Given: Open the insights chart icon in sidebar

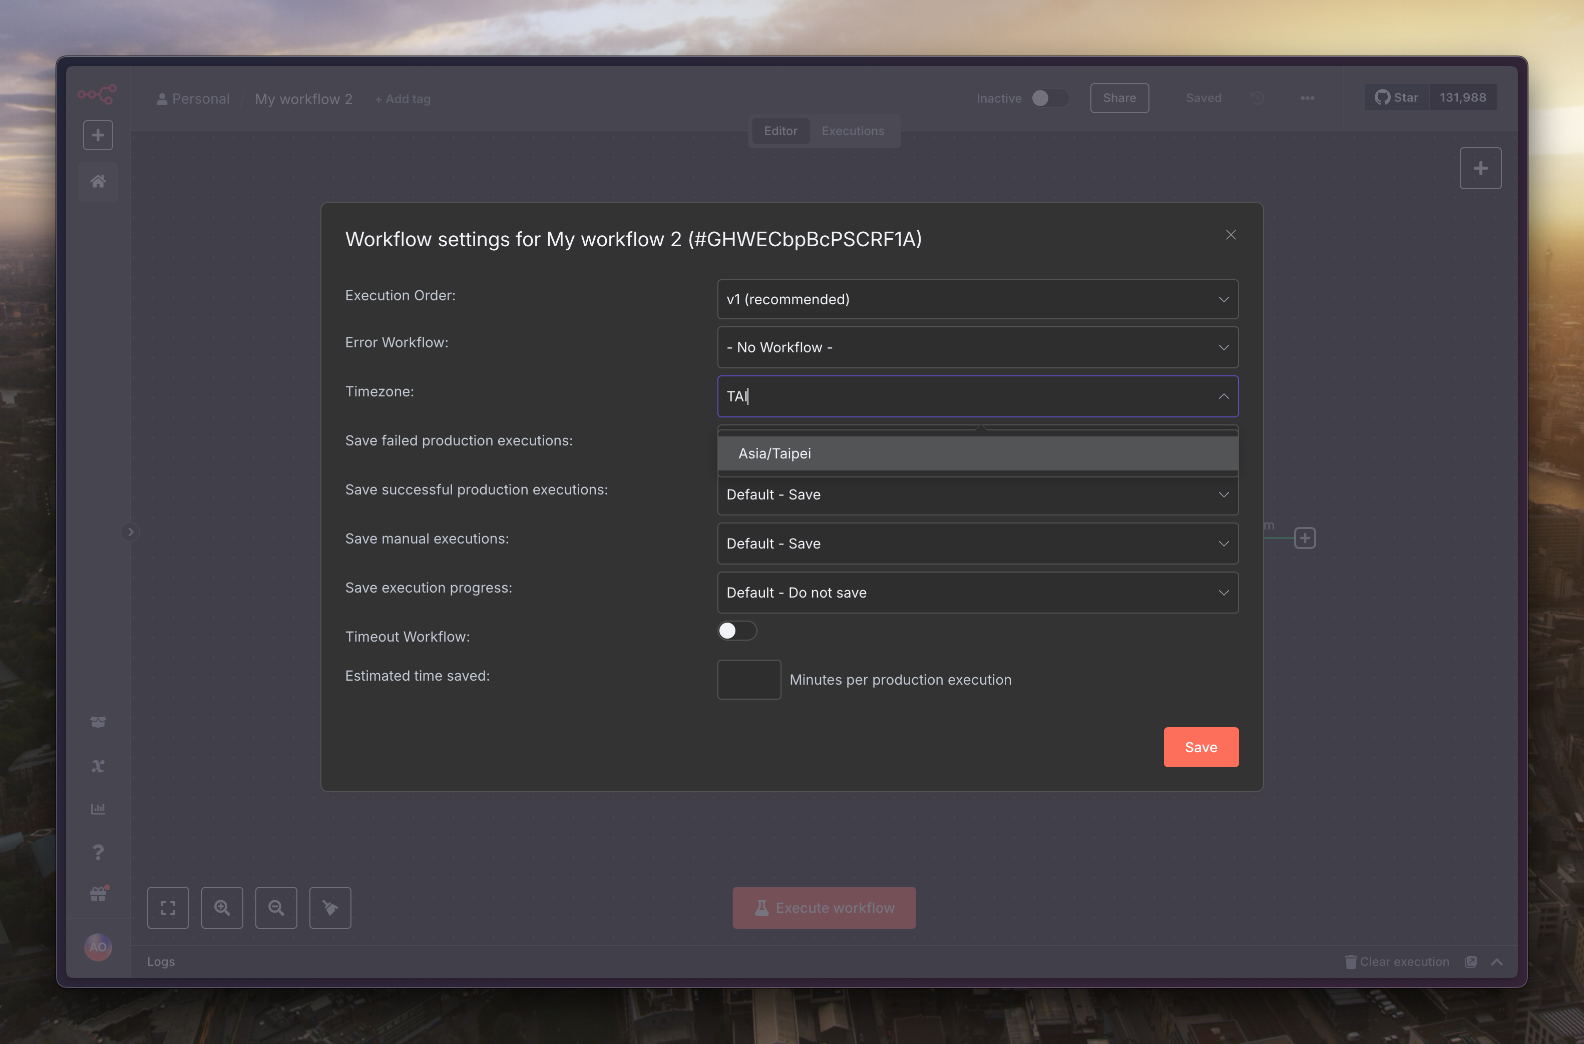Looking at the screenshot, I should point(98,809).
